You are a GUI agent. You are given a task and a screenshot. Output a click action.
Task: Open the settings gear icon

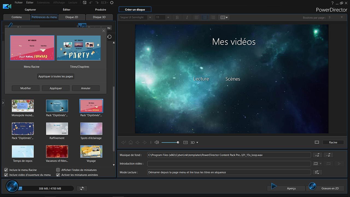click(112, 2)
